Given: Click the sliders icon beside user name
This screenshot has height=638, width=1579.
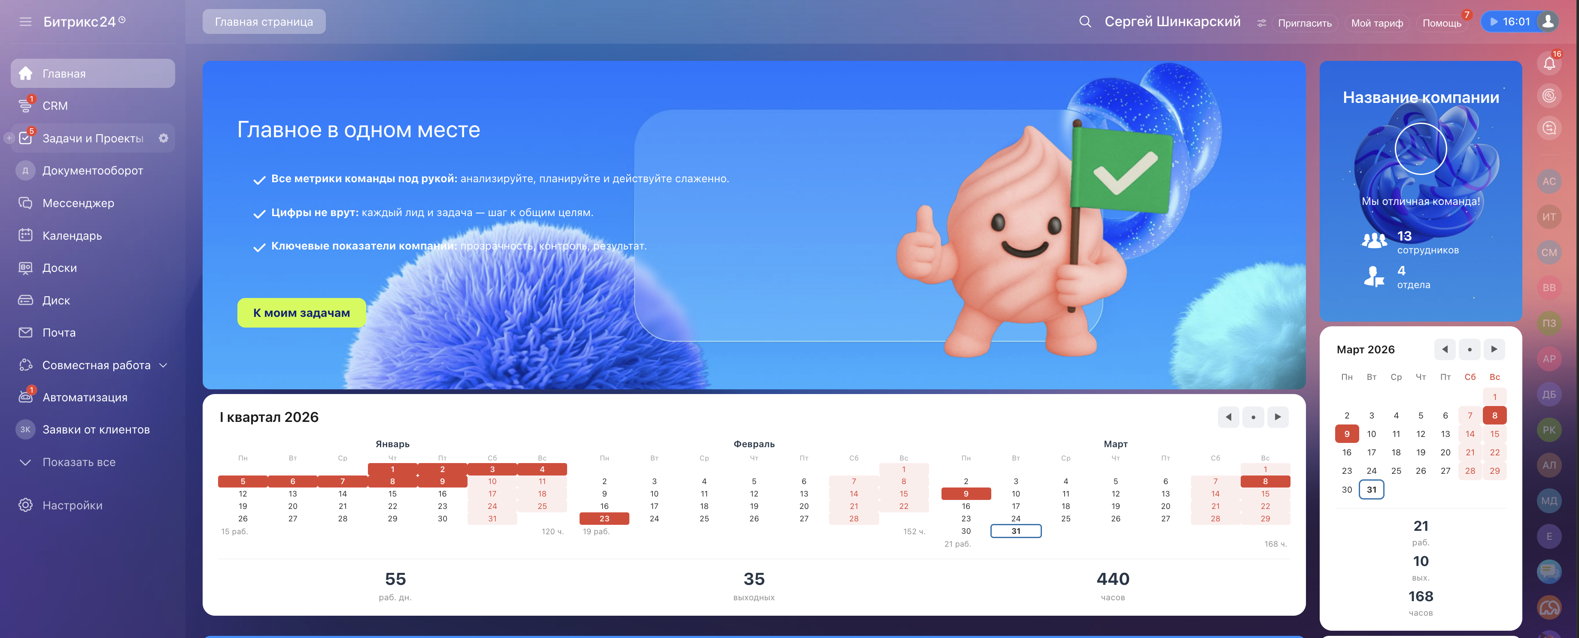Looking at the screenshot, I should (1261, 23).
